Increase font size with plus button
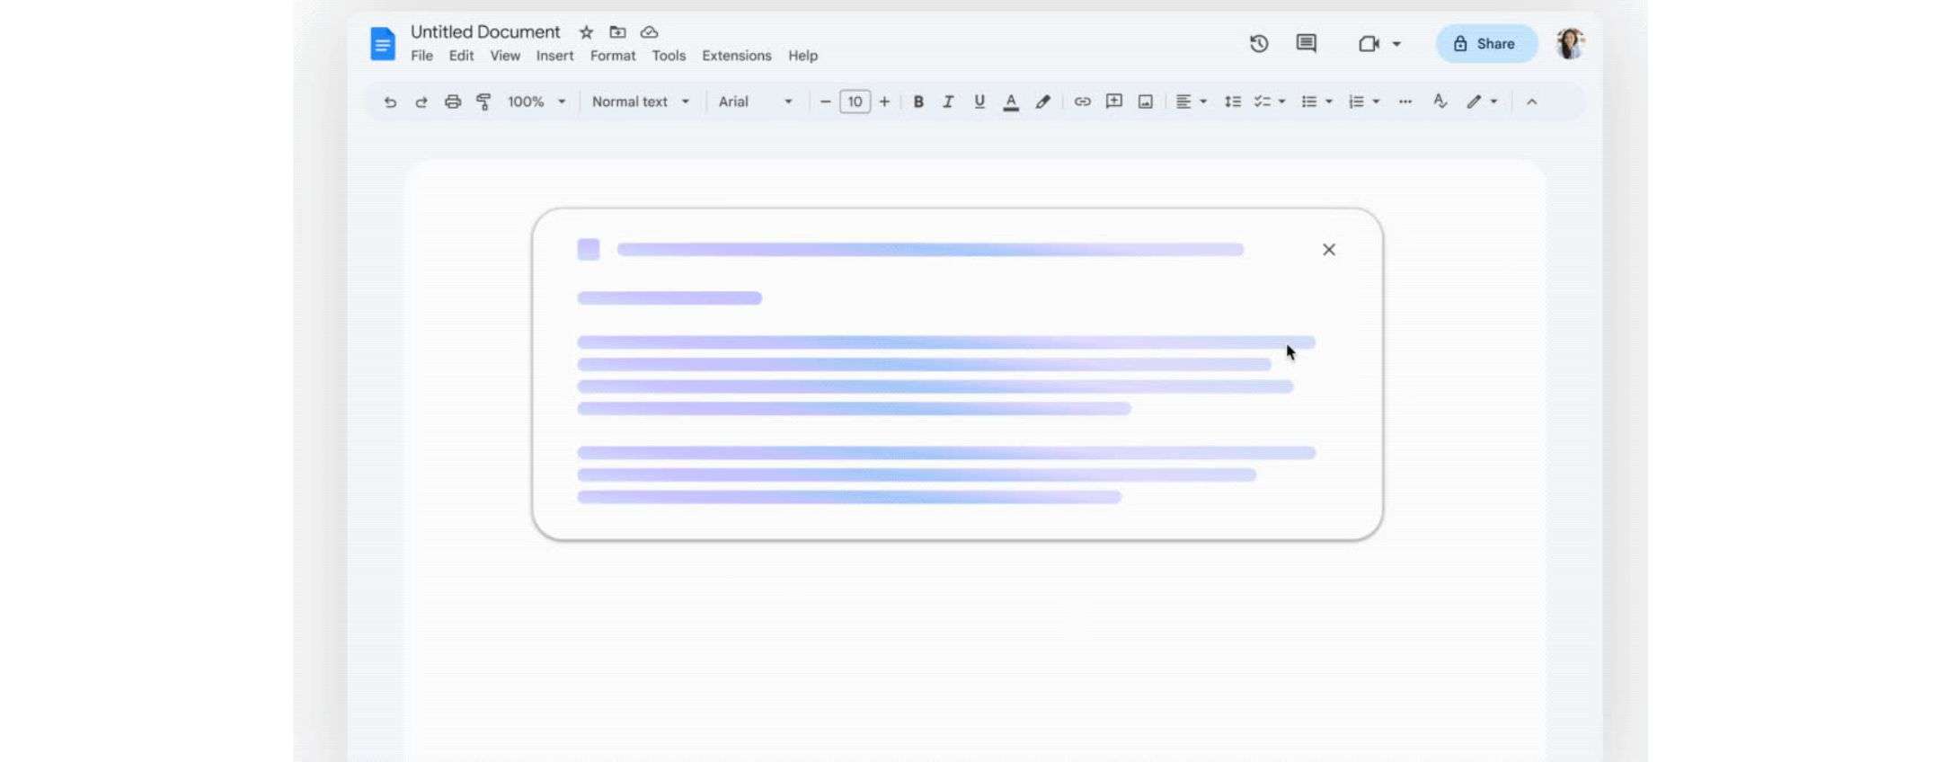Viewport: 1941px width, 762px height. pyautogui.click(x=885, y=102)
